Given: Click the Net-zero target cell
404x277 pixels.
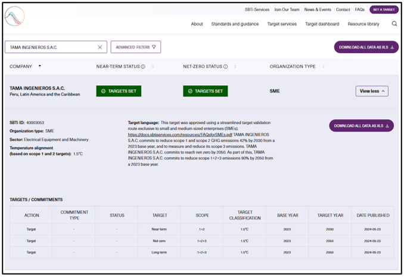Looking at the screenshot, I should coord(159,241).
